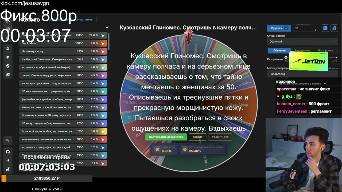Click the 10000 amount in the Black Mesa row
The image size is (342, 192).
coord(79,43)
